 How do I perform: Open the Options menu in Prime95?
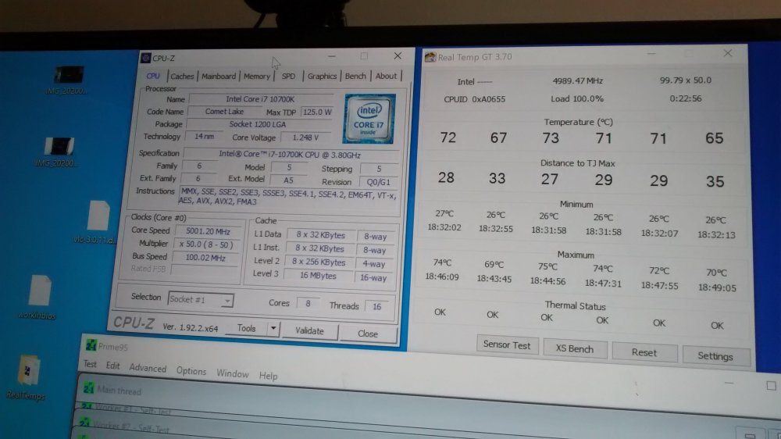click(191, 371)
